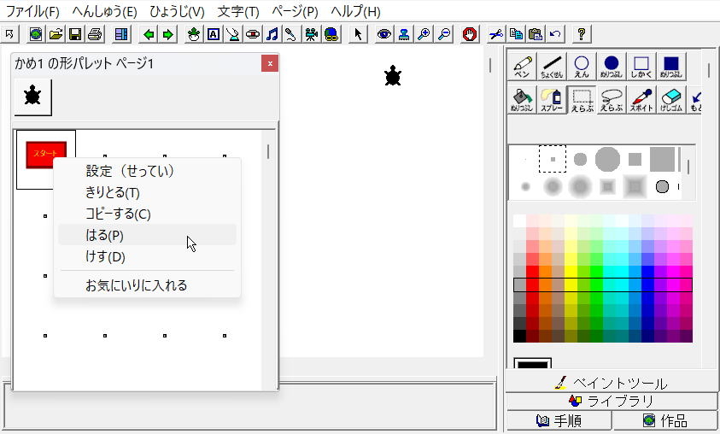Paste using the clipboard toolbar icon
The height and width of the screenshot is (434, 720).
point(536,34)
